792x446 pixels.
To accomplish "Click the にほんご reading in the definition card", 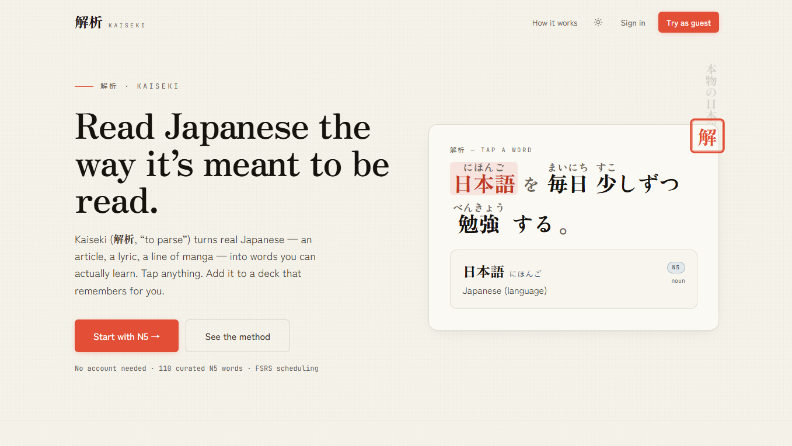I will pyautogui.click(x=525, y=273).
